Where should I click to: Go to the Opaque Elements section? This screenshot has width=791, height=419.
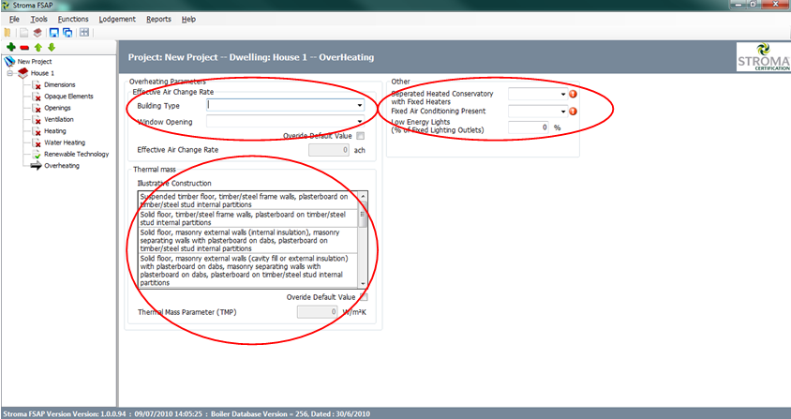click(x=68, y=97)
